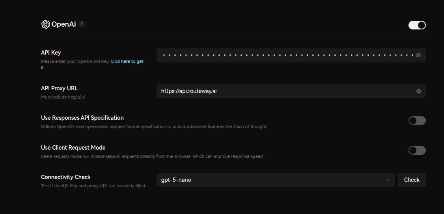
Task: Click the 'Connectivity Check' label
Action: 66,177
